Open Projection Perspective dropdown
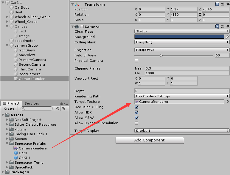The width and height of the screenshot is (230, 175). 182,50
